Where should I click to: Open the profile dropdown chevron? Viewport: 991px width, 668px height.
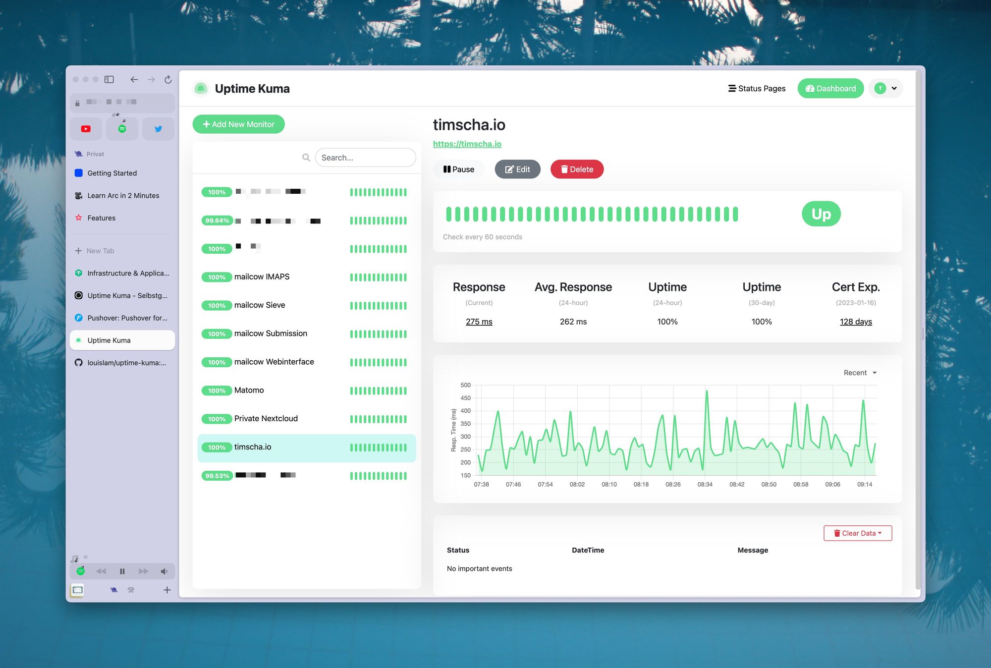coord(894,89)
